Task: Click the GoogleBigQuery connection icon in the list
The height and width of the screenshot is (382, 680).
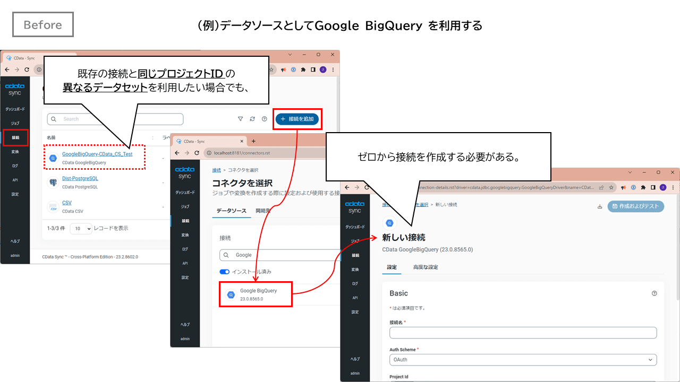Action: [53, 158]
